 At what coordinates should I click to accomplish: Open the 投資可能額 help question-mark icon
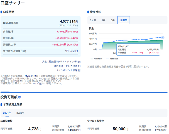[x=19, y=97]
